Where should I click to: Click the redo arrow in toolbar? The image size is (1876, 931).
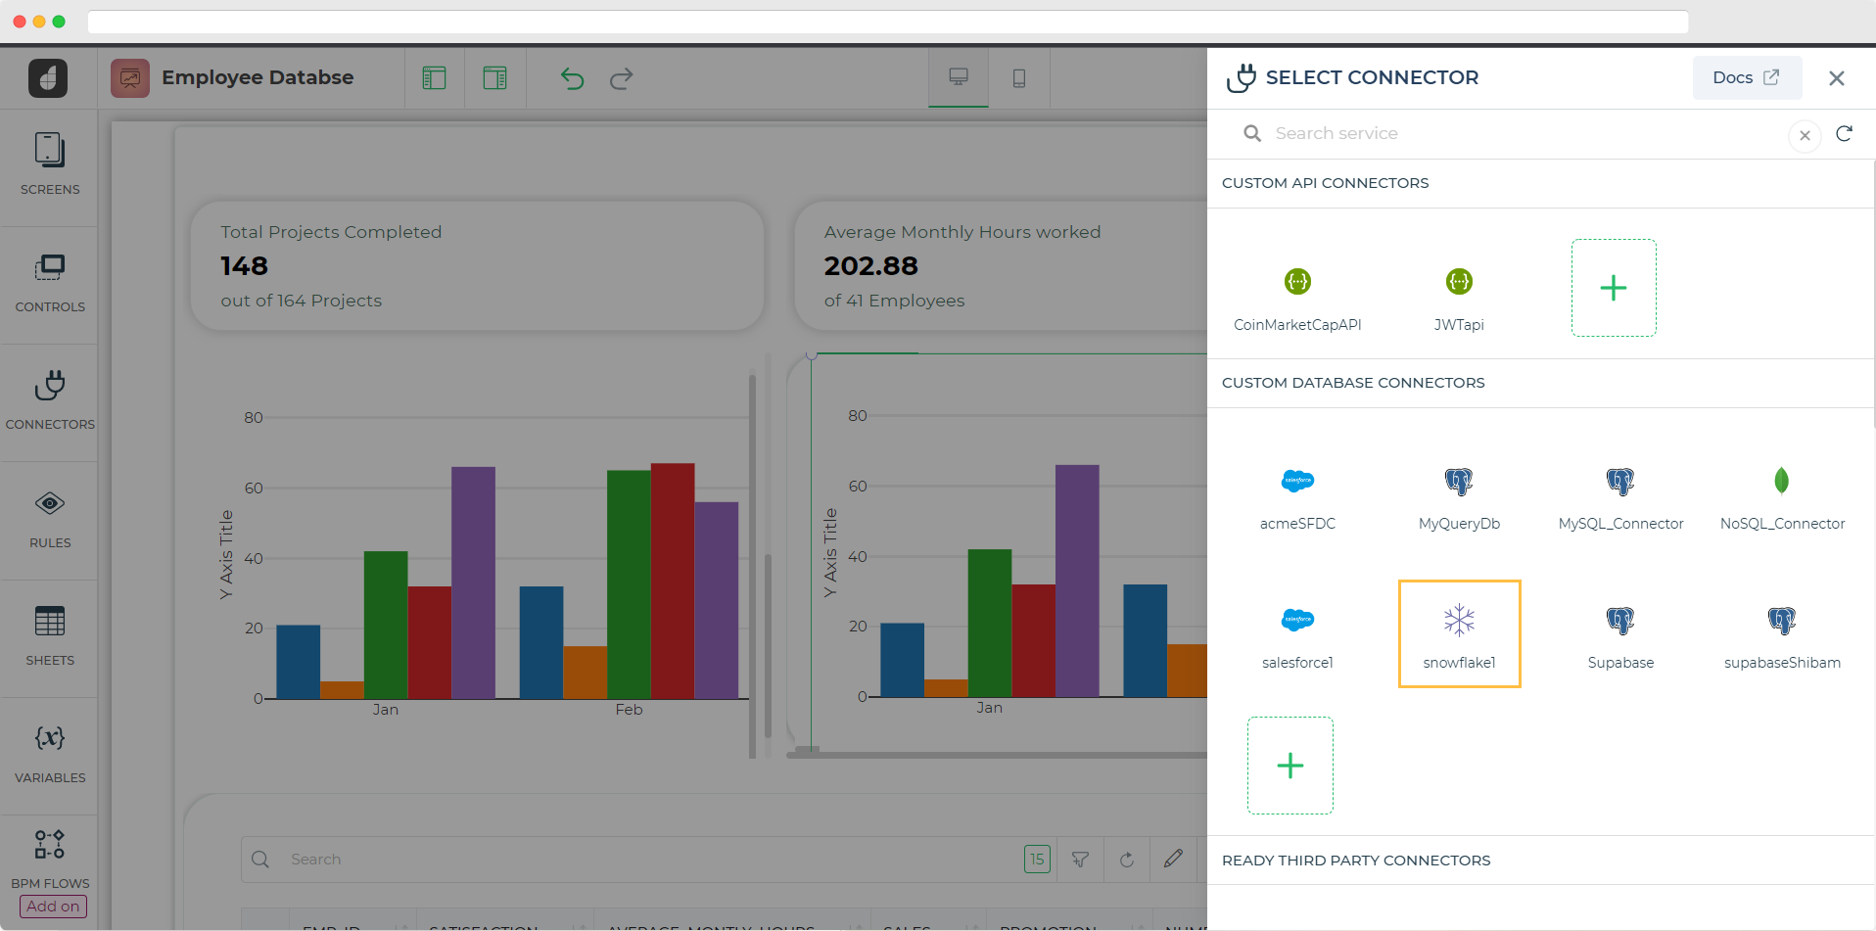[x=622, y=78]
